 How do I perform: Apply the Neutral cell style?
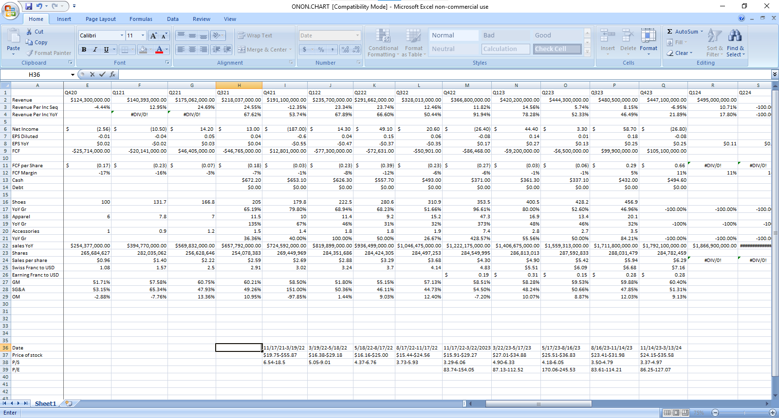coord(453,49)
